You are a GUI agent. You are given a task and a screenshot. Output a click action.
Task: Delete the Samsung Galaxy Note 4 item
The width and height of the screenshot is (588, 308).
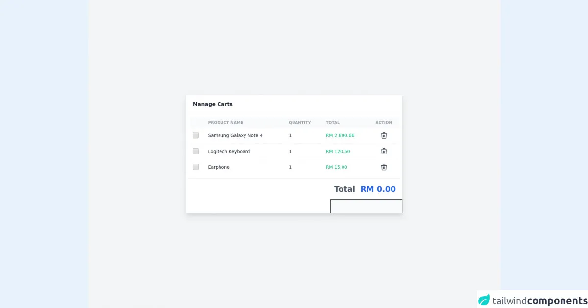click(384, 135)
